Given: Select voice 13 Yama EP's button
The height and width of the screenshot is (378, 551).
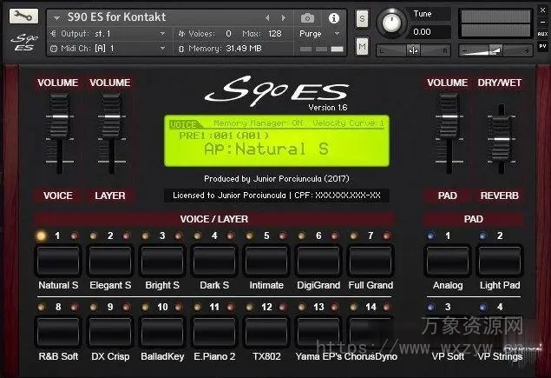Looking at the screenshot, I should pyautogui.click(x=318, y=332).
